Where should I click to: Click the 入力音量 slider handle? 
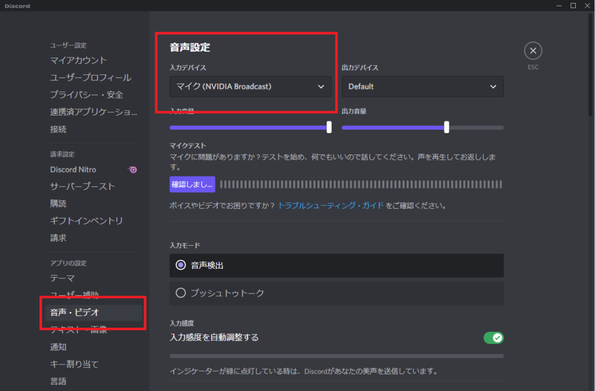(329, 127)
